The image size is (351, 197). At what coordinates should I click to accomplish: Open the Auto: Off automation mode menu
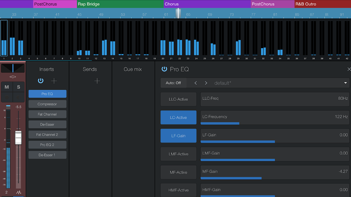coord(173,83)
